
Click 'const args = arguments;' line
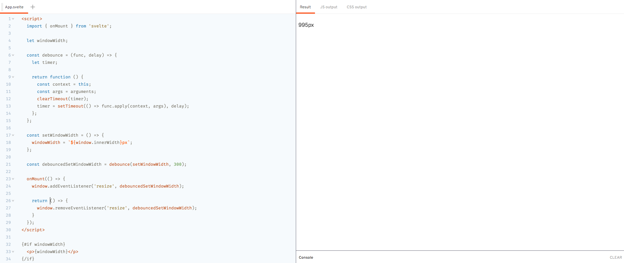67,92
